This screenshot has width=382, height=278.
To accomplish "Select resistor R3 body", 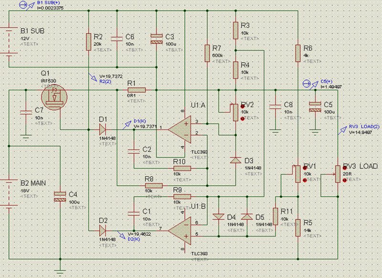I will [x=235, y=30].
